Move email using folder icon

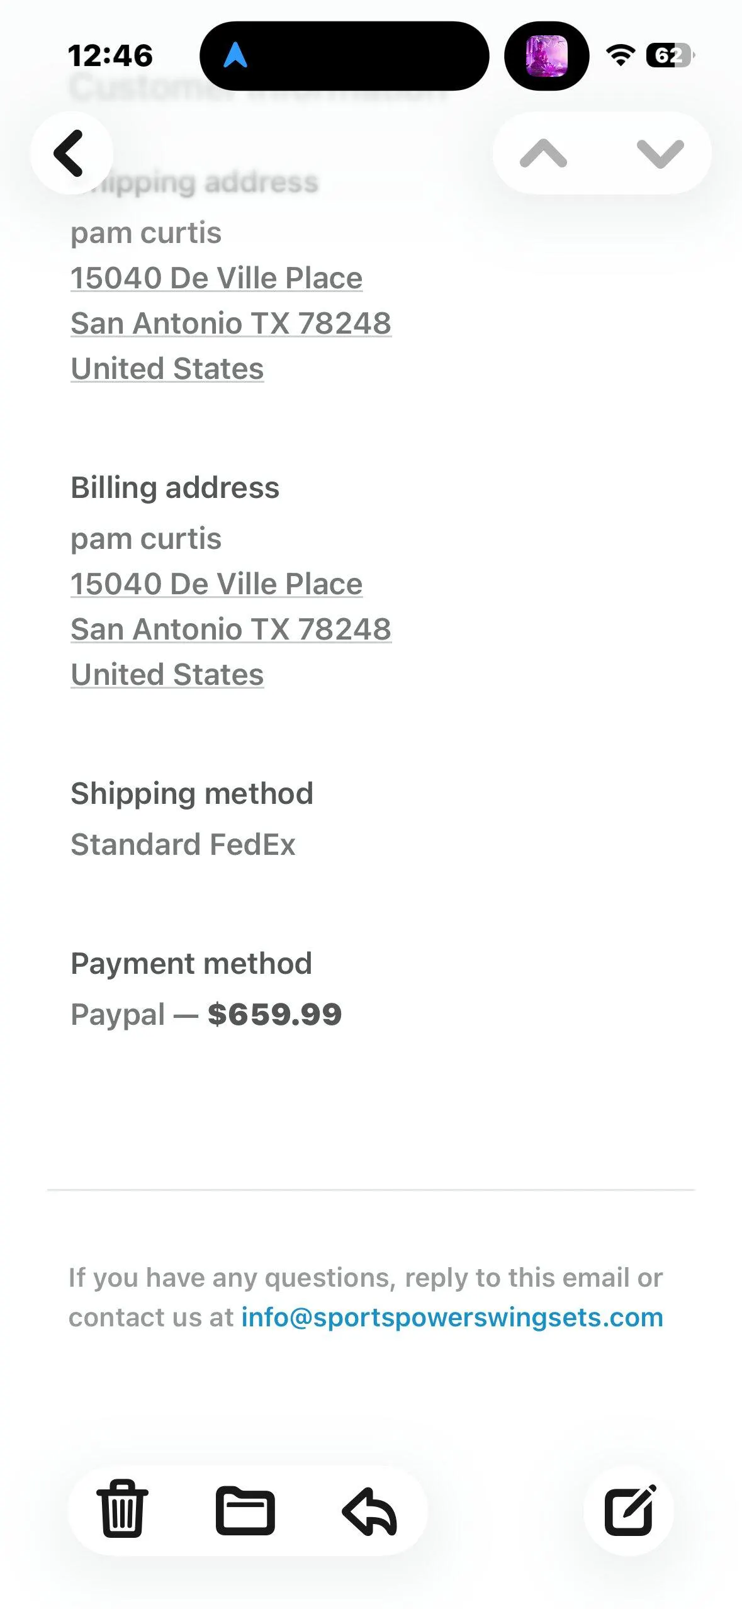coord(245,1511)
